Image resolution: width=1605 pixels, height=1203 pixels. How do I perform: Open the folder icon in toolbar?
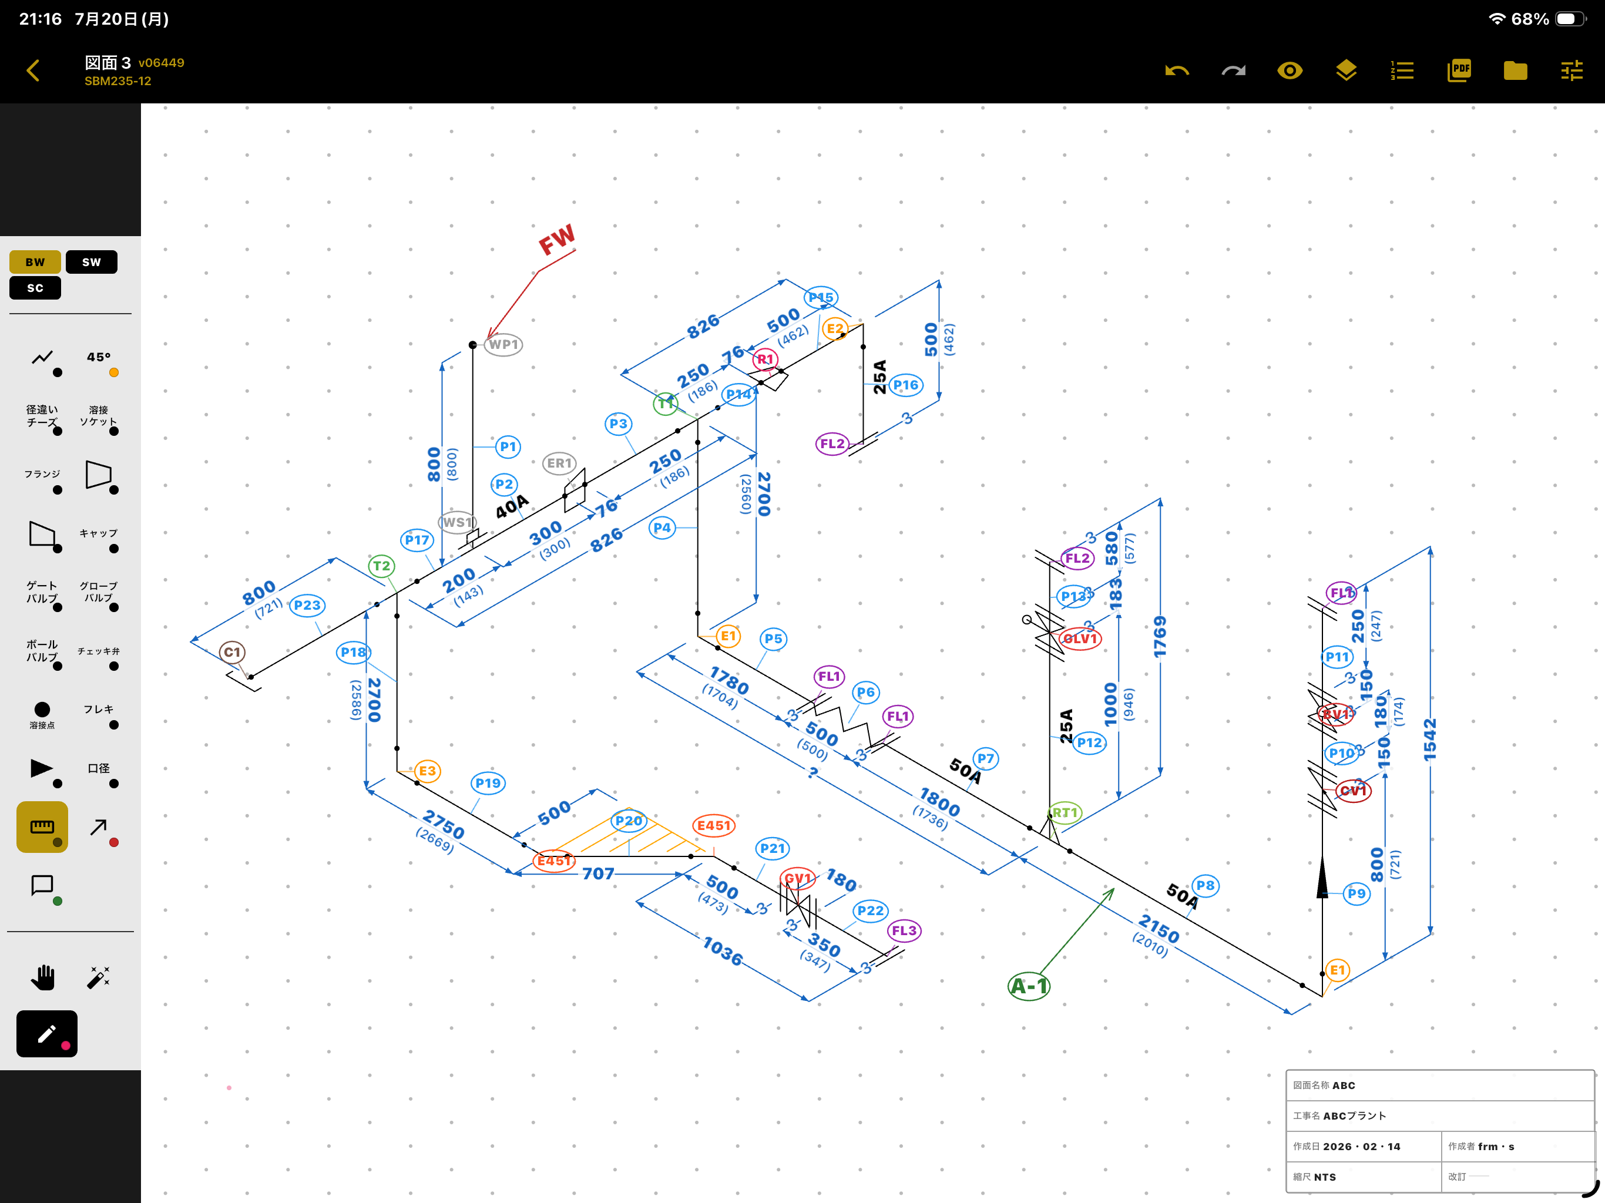pos(1516,70)
